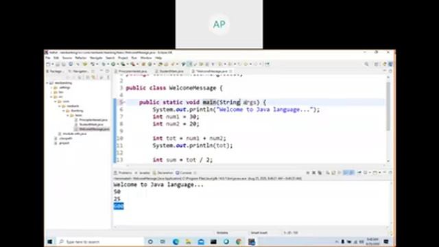Image resolution: width=439 pixels, height=247 pixels.
Task: Collapse the project root node
Action: (x=47, y=83)
